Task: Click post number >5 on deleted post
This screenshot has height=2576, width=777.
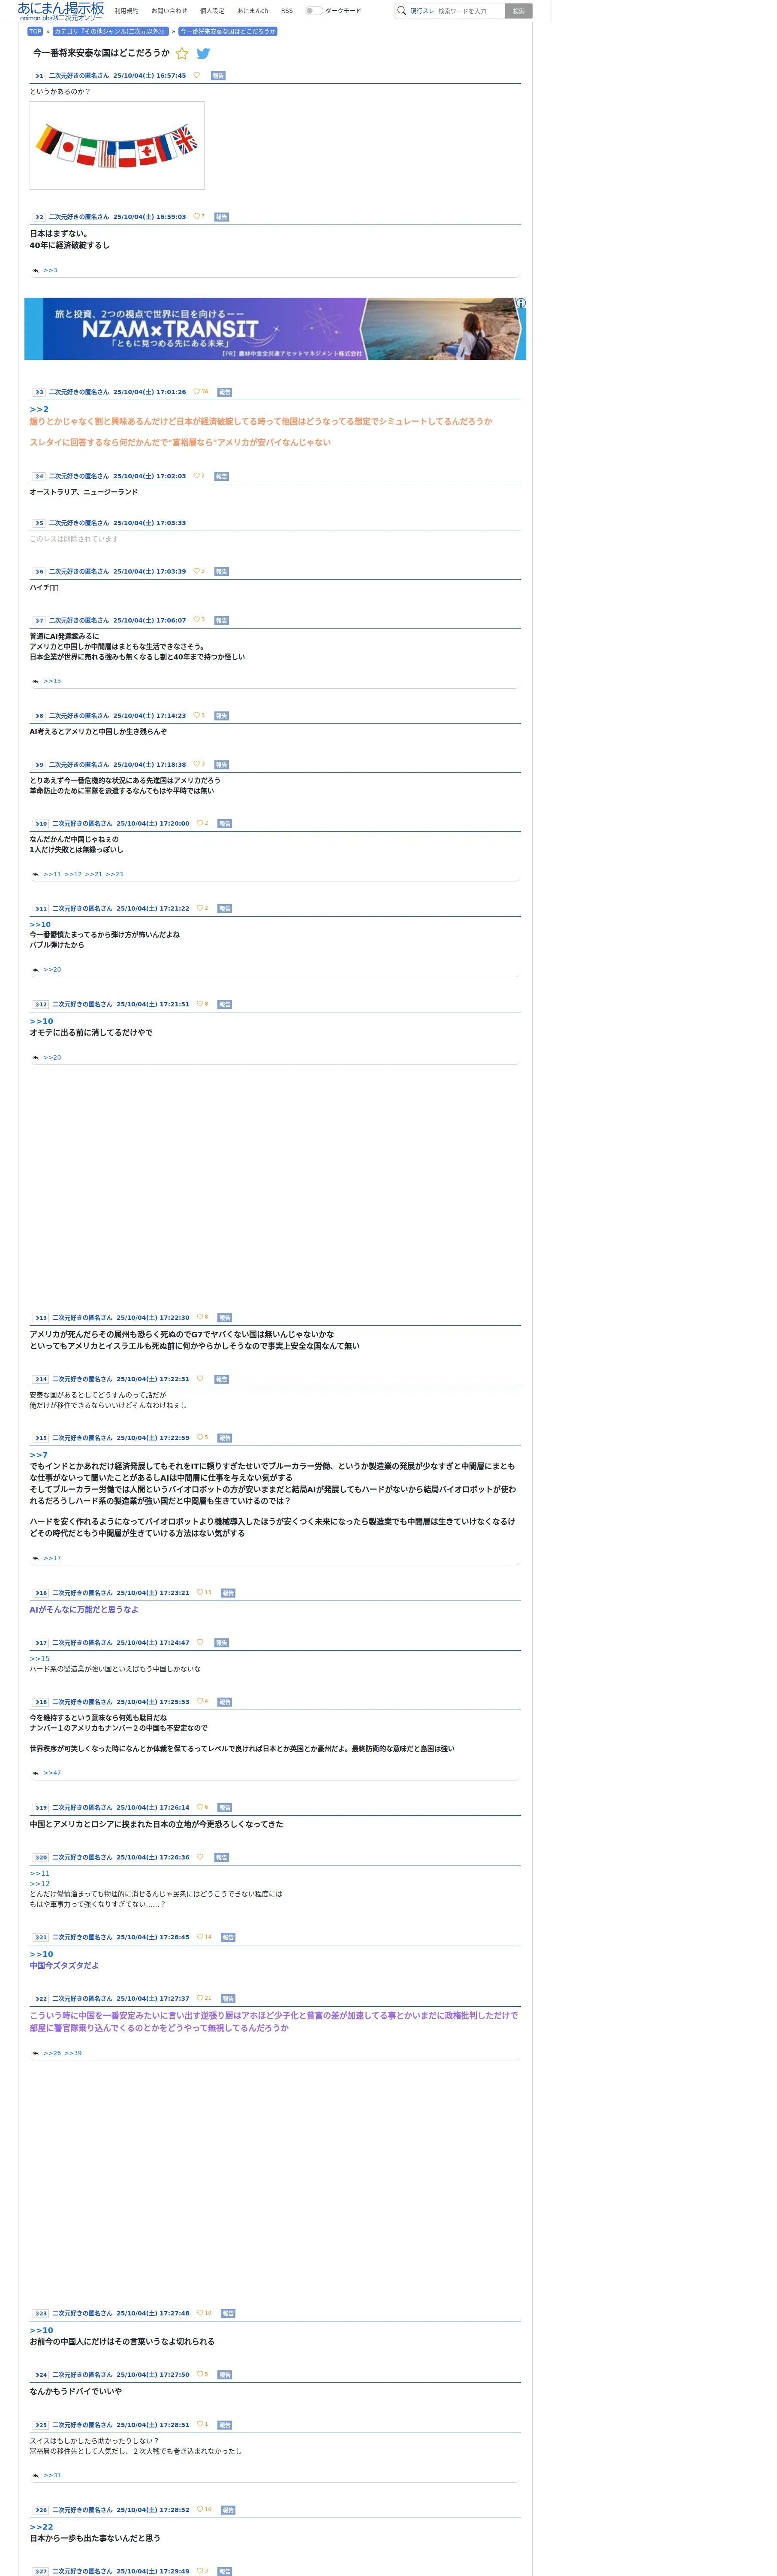Action: pos(39,523)
